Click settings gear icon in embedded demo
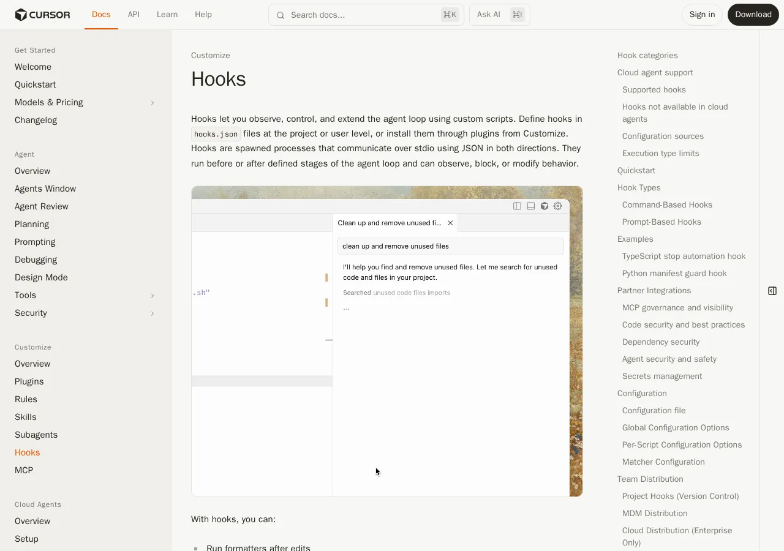Viewport: 784px width, 551px height. [558, 206]
